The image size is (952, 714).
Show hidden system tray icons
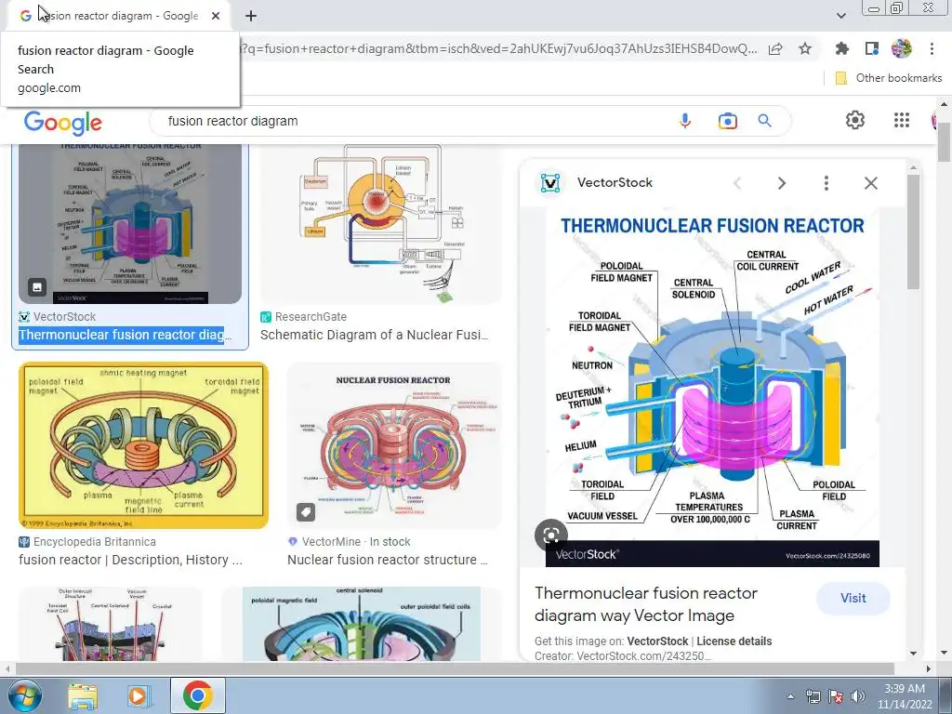(x=790, y=696)
